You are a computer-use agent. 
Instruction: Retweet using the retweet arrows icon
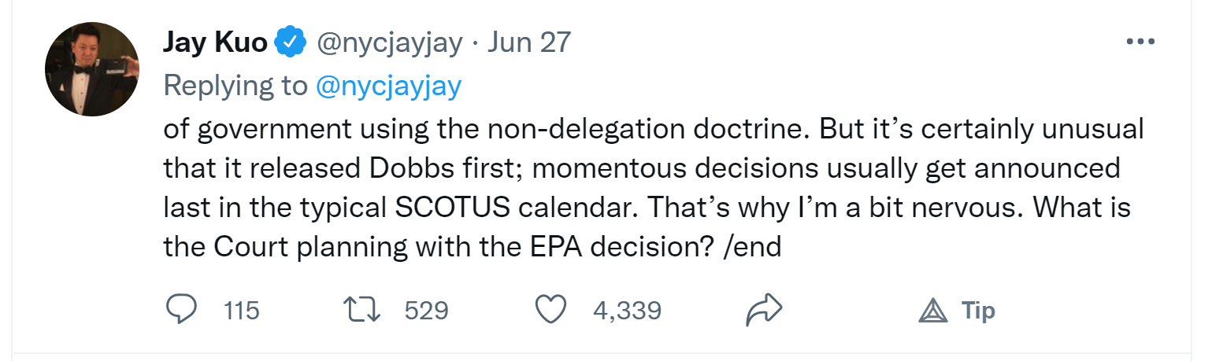click(364, 311)
